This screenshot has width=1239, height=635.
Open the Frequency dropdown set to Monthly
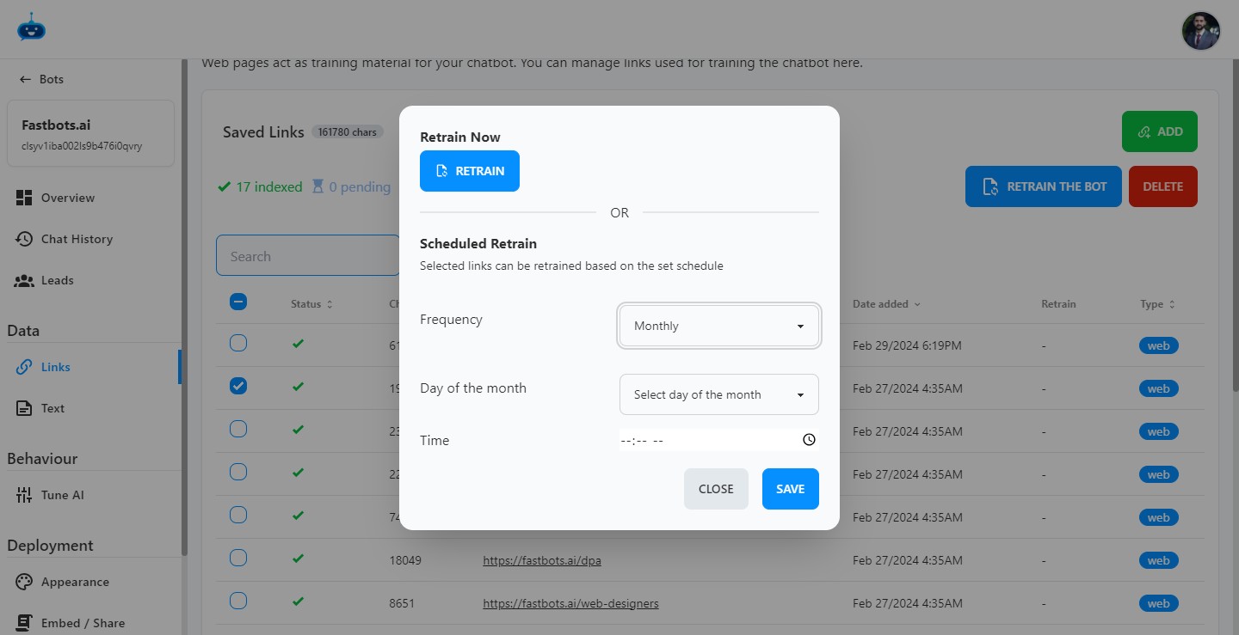point(718,326)
